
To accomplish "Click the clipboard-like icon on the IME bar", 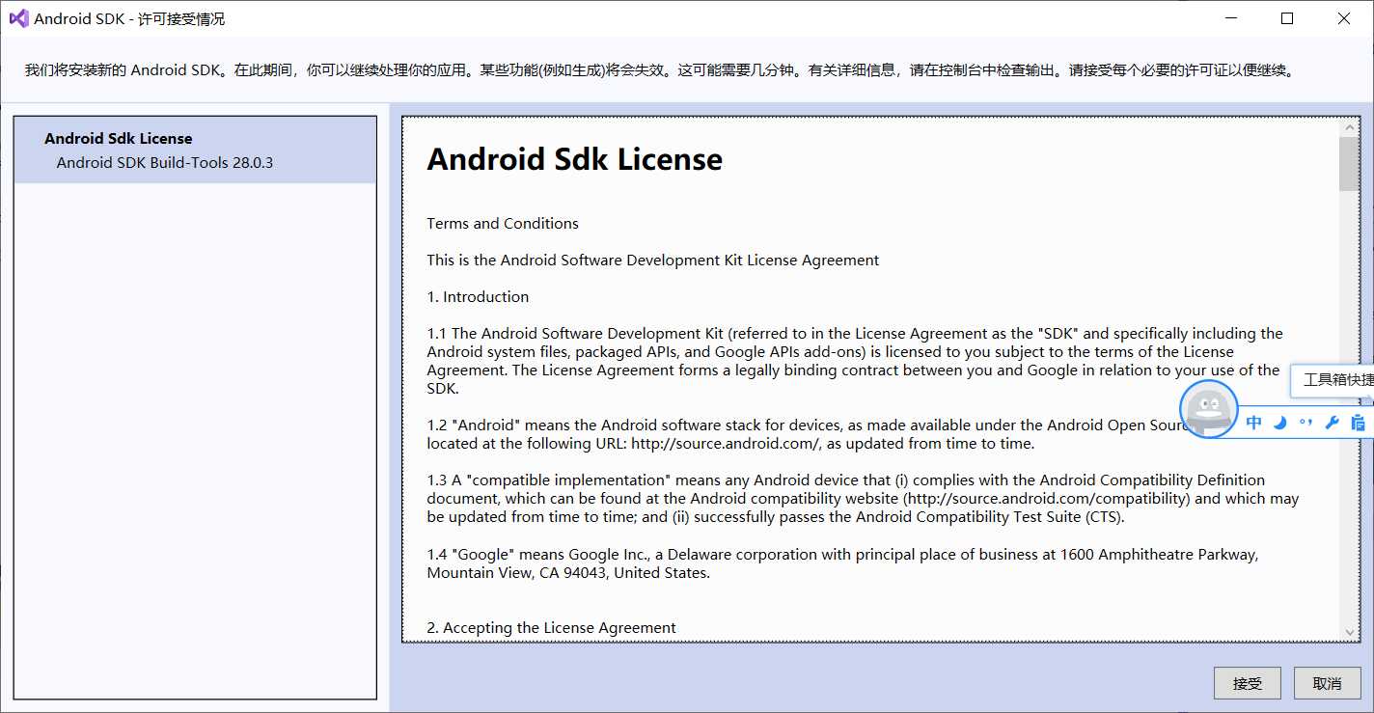I will pos(1358,423).
